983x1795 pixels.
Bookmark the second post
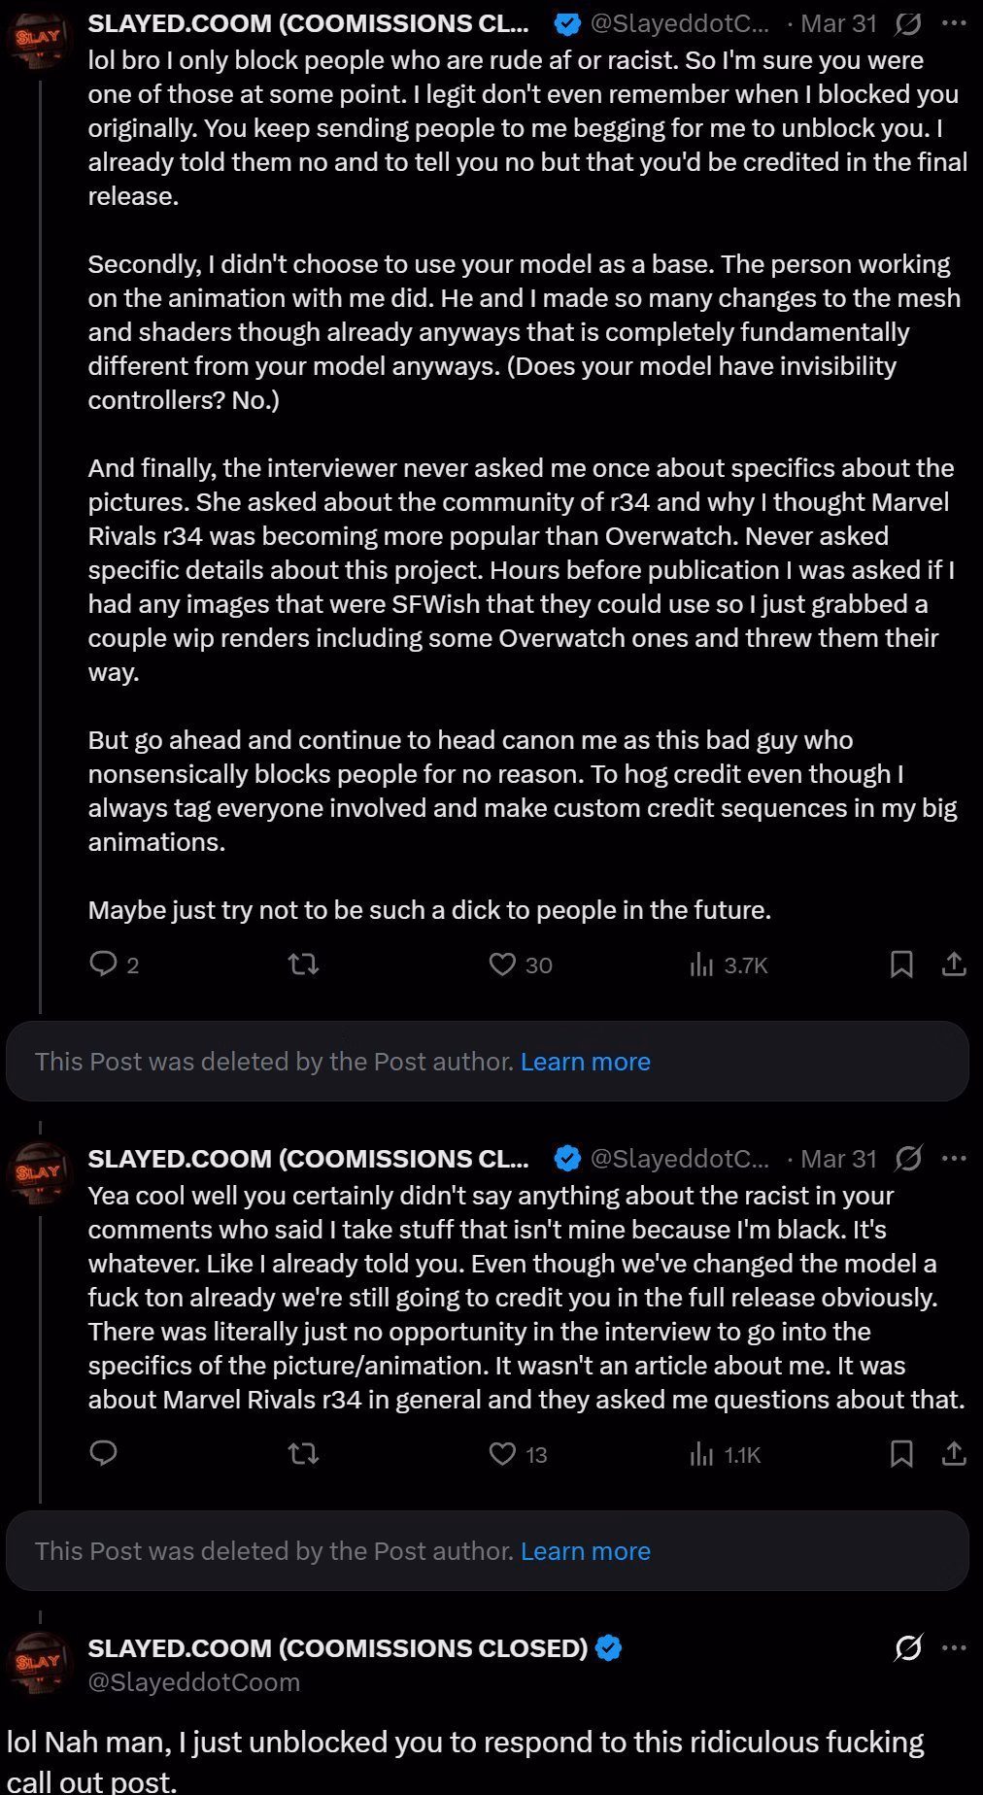point(901,1453)
